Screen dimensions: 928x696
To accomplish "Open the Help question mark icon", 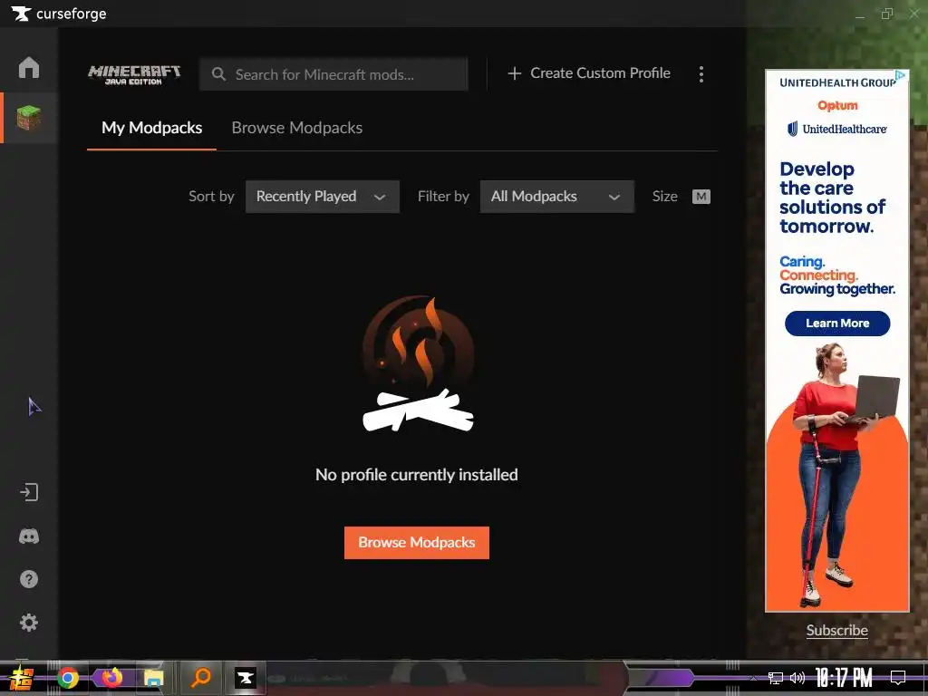I will [28, 579].
